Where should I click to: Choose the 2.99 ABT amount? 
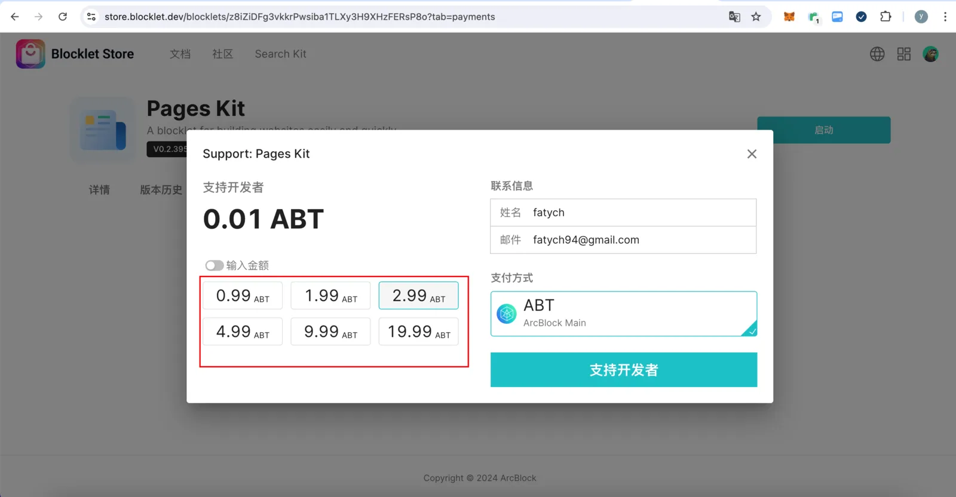(419, 296)
